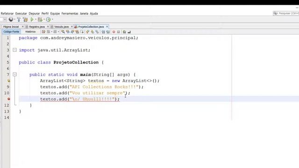
Task: Open the project configuration combo box
Action: 3,20
